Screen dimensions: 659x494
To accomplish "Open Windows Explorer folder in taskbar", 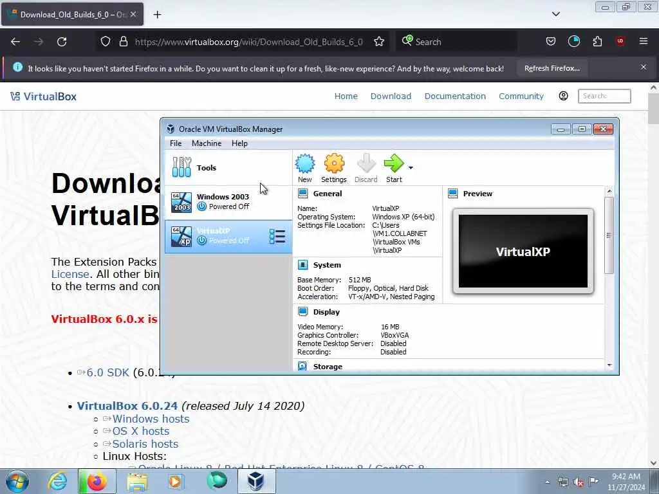I will tap(137, 481).
